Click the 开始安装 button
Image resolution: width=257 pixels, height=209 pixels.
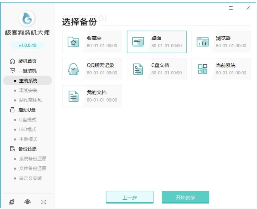point(186,197)
